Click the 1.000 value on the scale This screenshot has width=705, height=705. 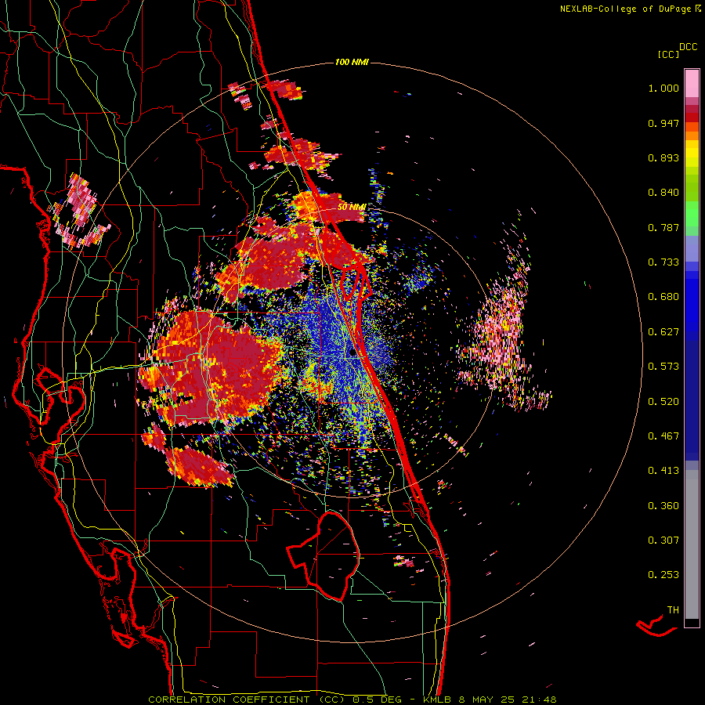coord(663,88)
